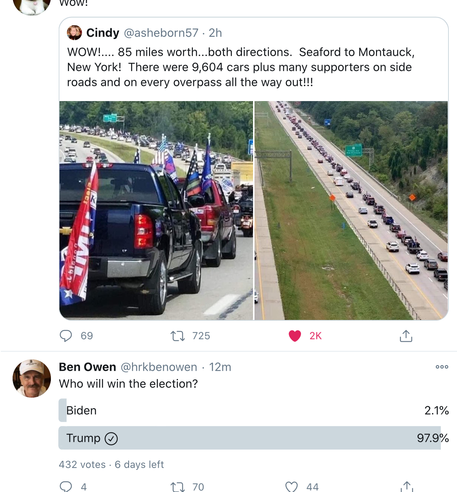Open Ben Owen's profile picture

[32, 378]
